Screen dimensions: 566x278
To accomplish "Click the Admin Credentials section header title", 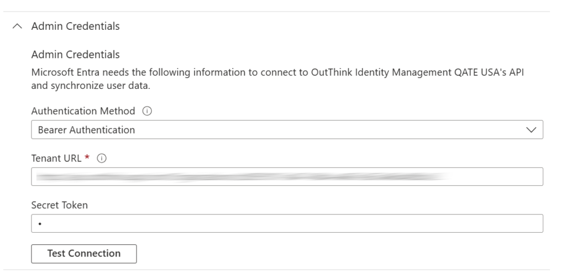I will (x=75, y=26).
